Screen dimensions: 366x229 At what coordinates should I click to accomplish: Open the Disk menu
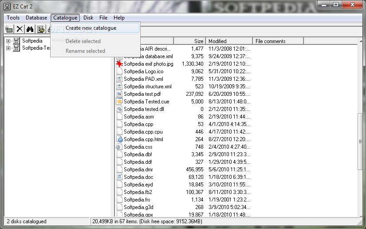click(x=88, y=18)
